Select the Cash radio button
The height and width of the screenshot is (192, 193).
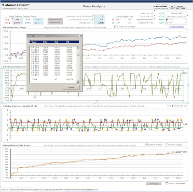coord(167,19)
